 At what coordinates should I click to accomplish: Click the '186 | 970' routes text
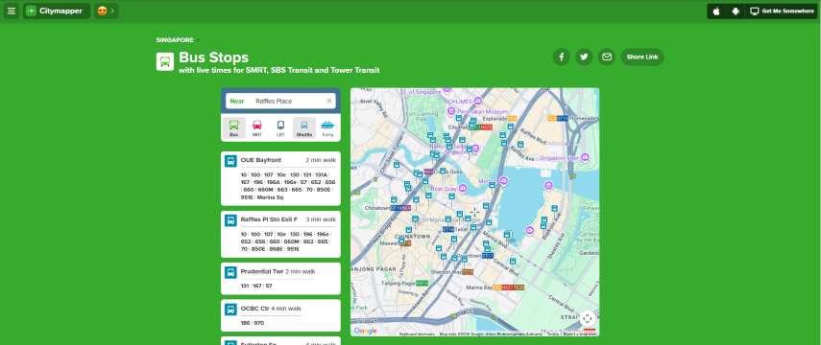click(x=253, y=323)
